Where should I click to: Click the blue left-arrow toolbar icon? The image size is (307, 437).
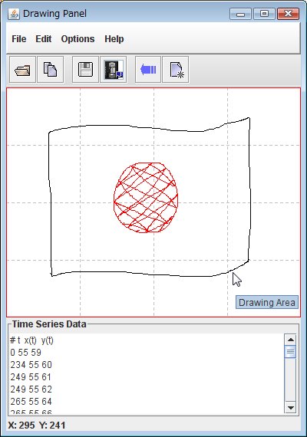coord(148,70)
